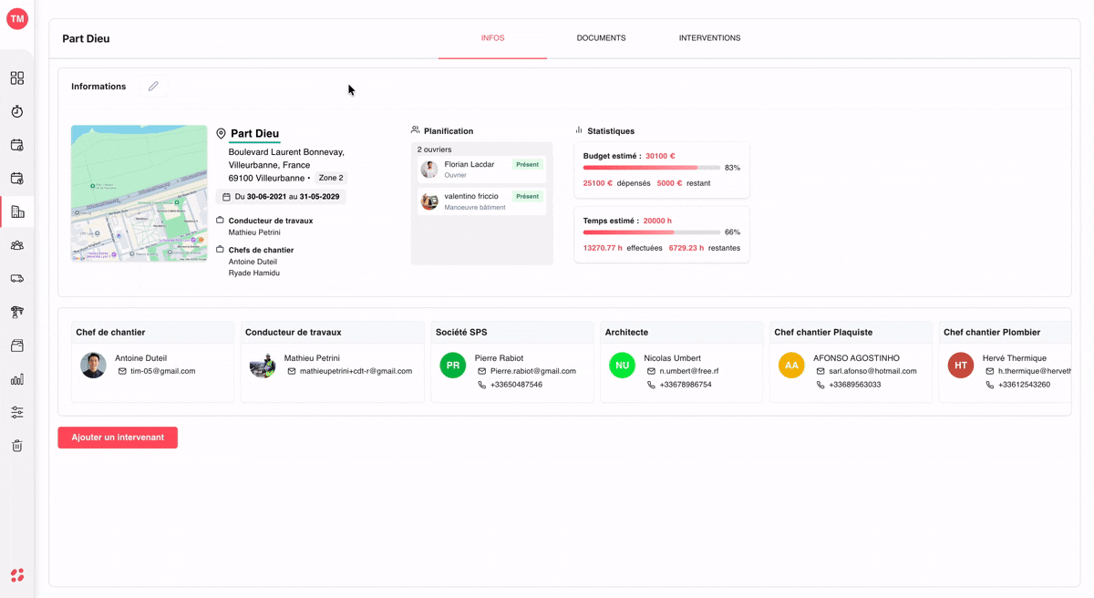Click the '2 ouvriers' count text
Image resolution: width=1094 pixels, height=598 pixels.
(434, 149)
